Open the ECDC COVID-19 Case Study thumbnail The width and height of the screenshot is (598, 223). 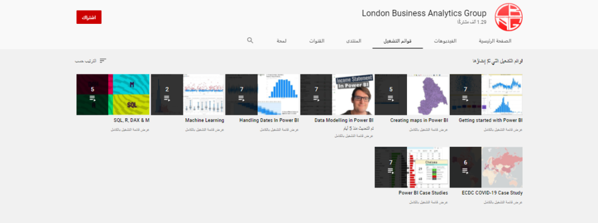click(x=486, y=168)
